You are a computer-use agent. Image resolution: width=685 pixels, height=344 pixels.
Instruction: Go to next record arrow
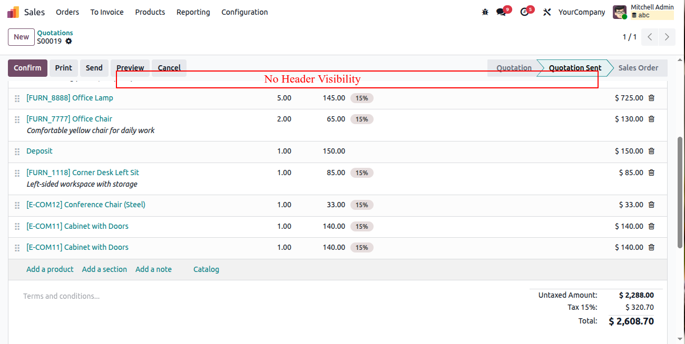coord(667,37)
